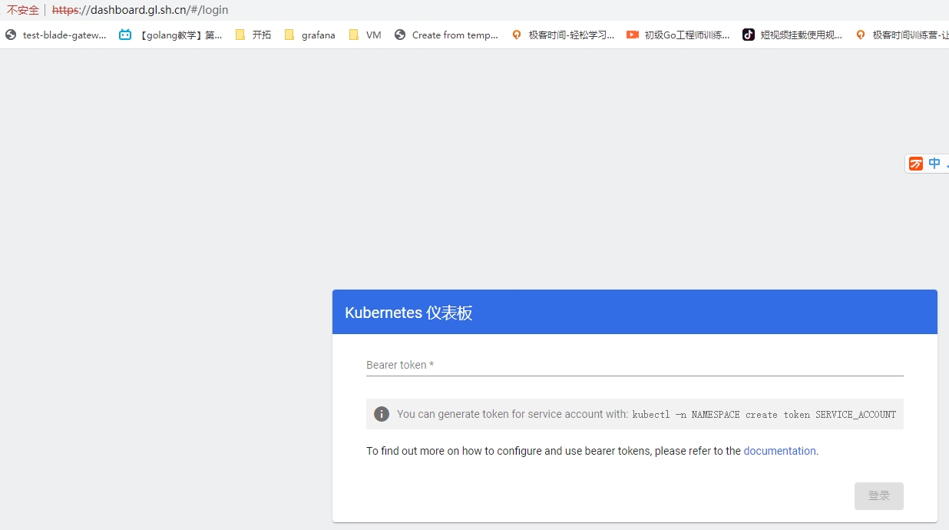Viewport: 949px width, 530px height.
Task: Expand the VM bookmark folder
Action: coord(365,35)
